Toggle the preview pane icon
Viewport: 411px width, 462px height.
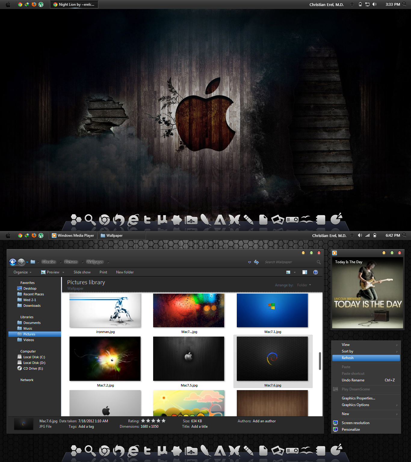[x=305, y=272]
